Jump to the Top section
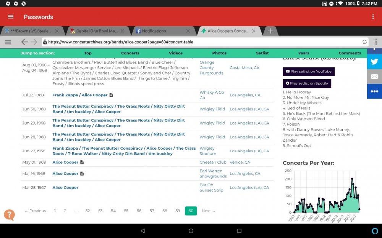The image size is (382, 238). [x=88, y=53]
